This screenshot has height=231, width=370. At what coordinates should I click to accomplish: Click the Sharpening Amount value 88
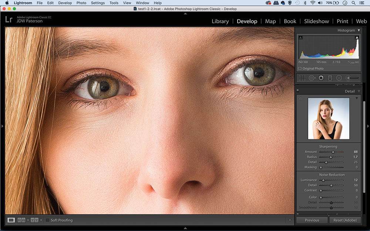point(356,152)
